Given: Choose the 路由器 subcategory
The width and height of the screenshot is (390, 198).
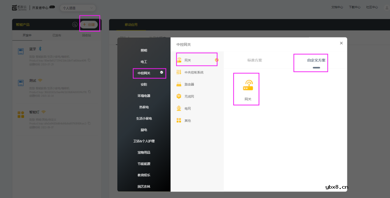Looking at the screenshot, I should [x=197, y=84].
